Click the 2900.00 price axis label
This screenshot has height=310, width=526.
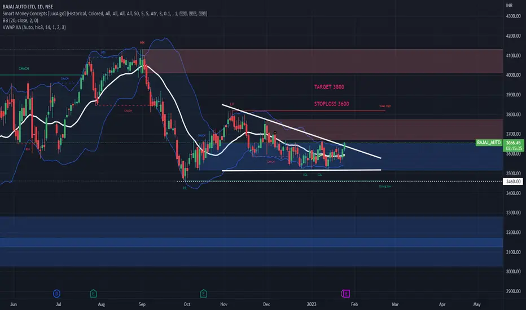point(513,291)
